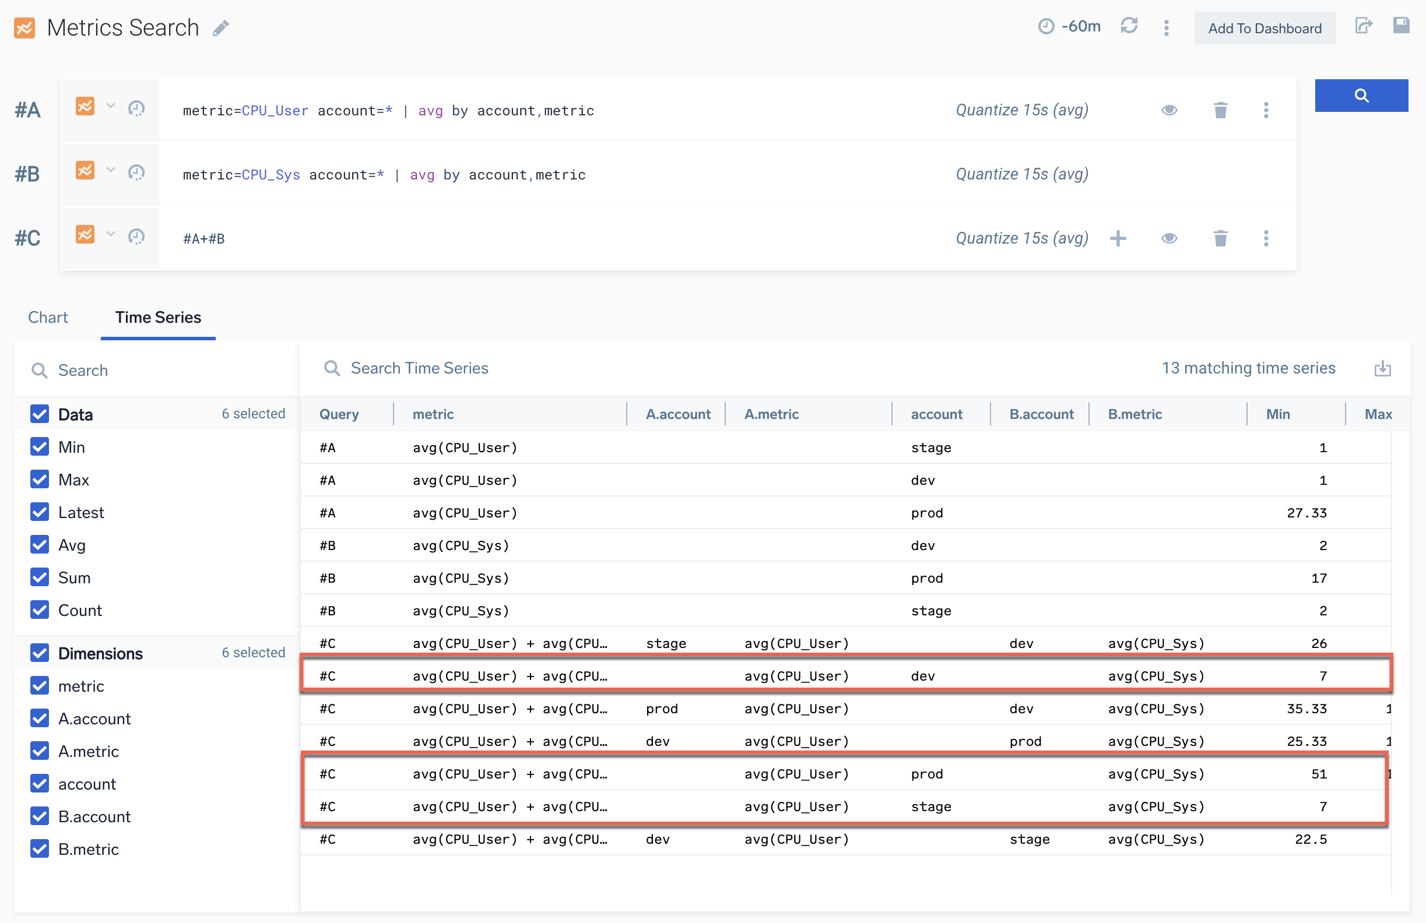This screenshot has width=1426, height=923.
Task: Hide query #A using the eye icon
Action: (1169, 110)
